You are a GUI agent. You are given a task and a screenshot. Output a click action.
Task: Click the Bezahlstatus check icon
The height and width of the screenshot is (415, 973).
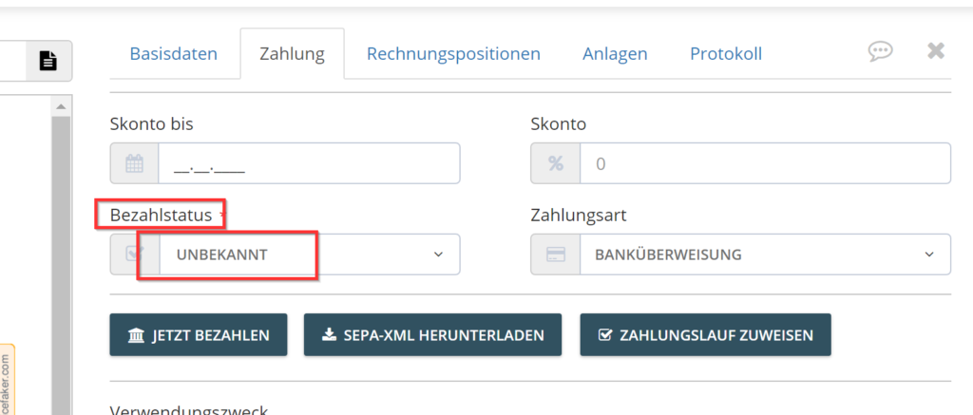click(x=135, y=255)
